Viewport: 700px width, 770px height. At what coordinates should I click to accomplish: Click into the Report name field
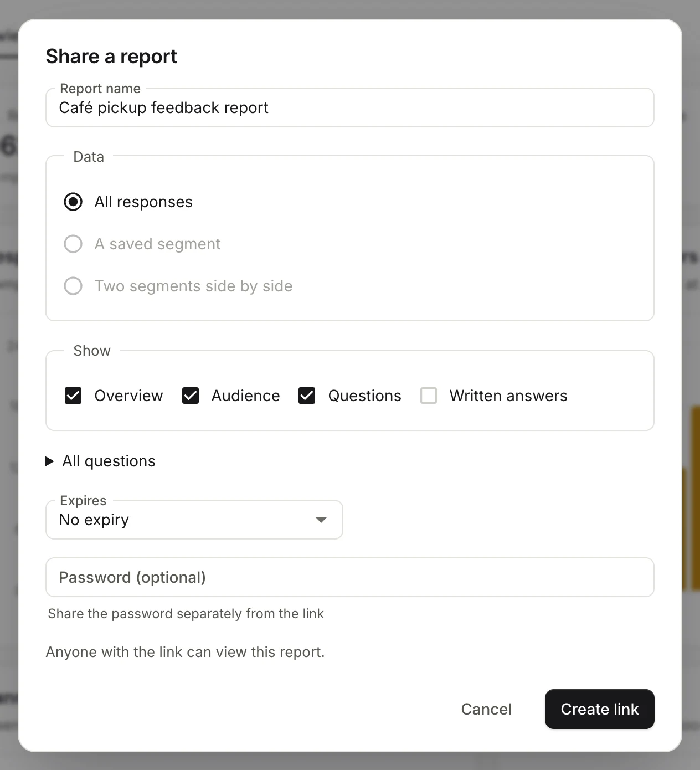[350, 107]
